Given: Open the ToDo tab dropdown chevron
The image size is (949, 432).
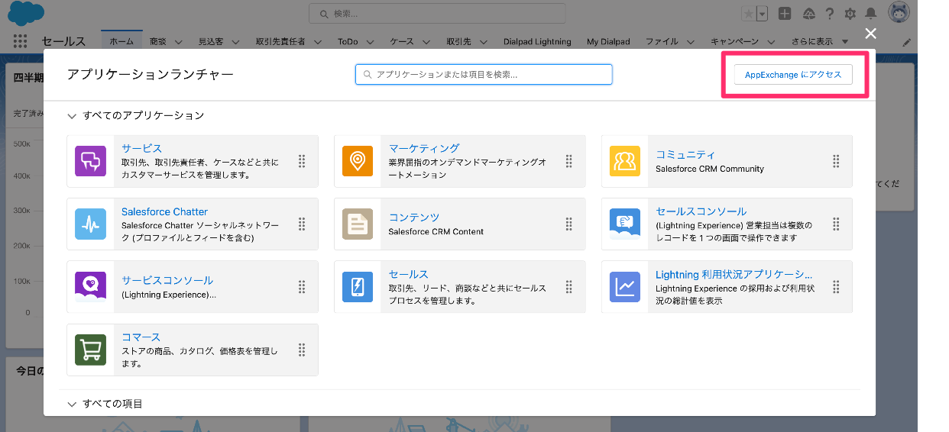Looking at the screenshot, I should pos(371,42).
